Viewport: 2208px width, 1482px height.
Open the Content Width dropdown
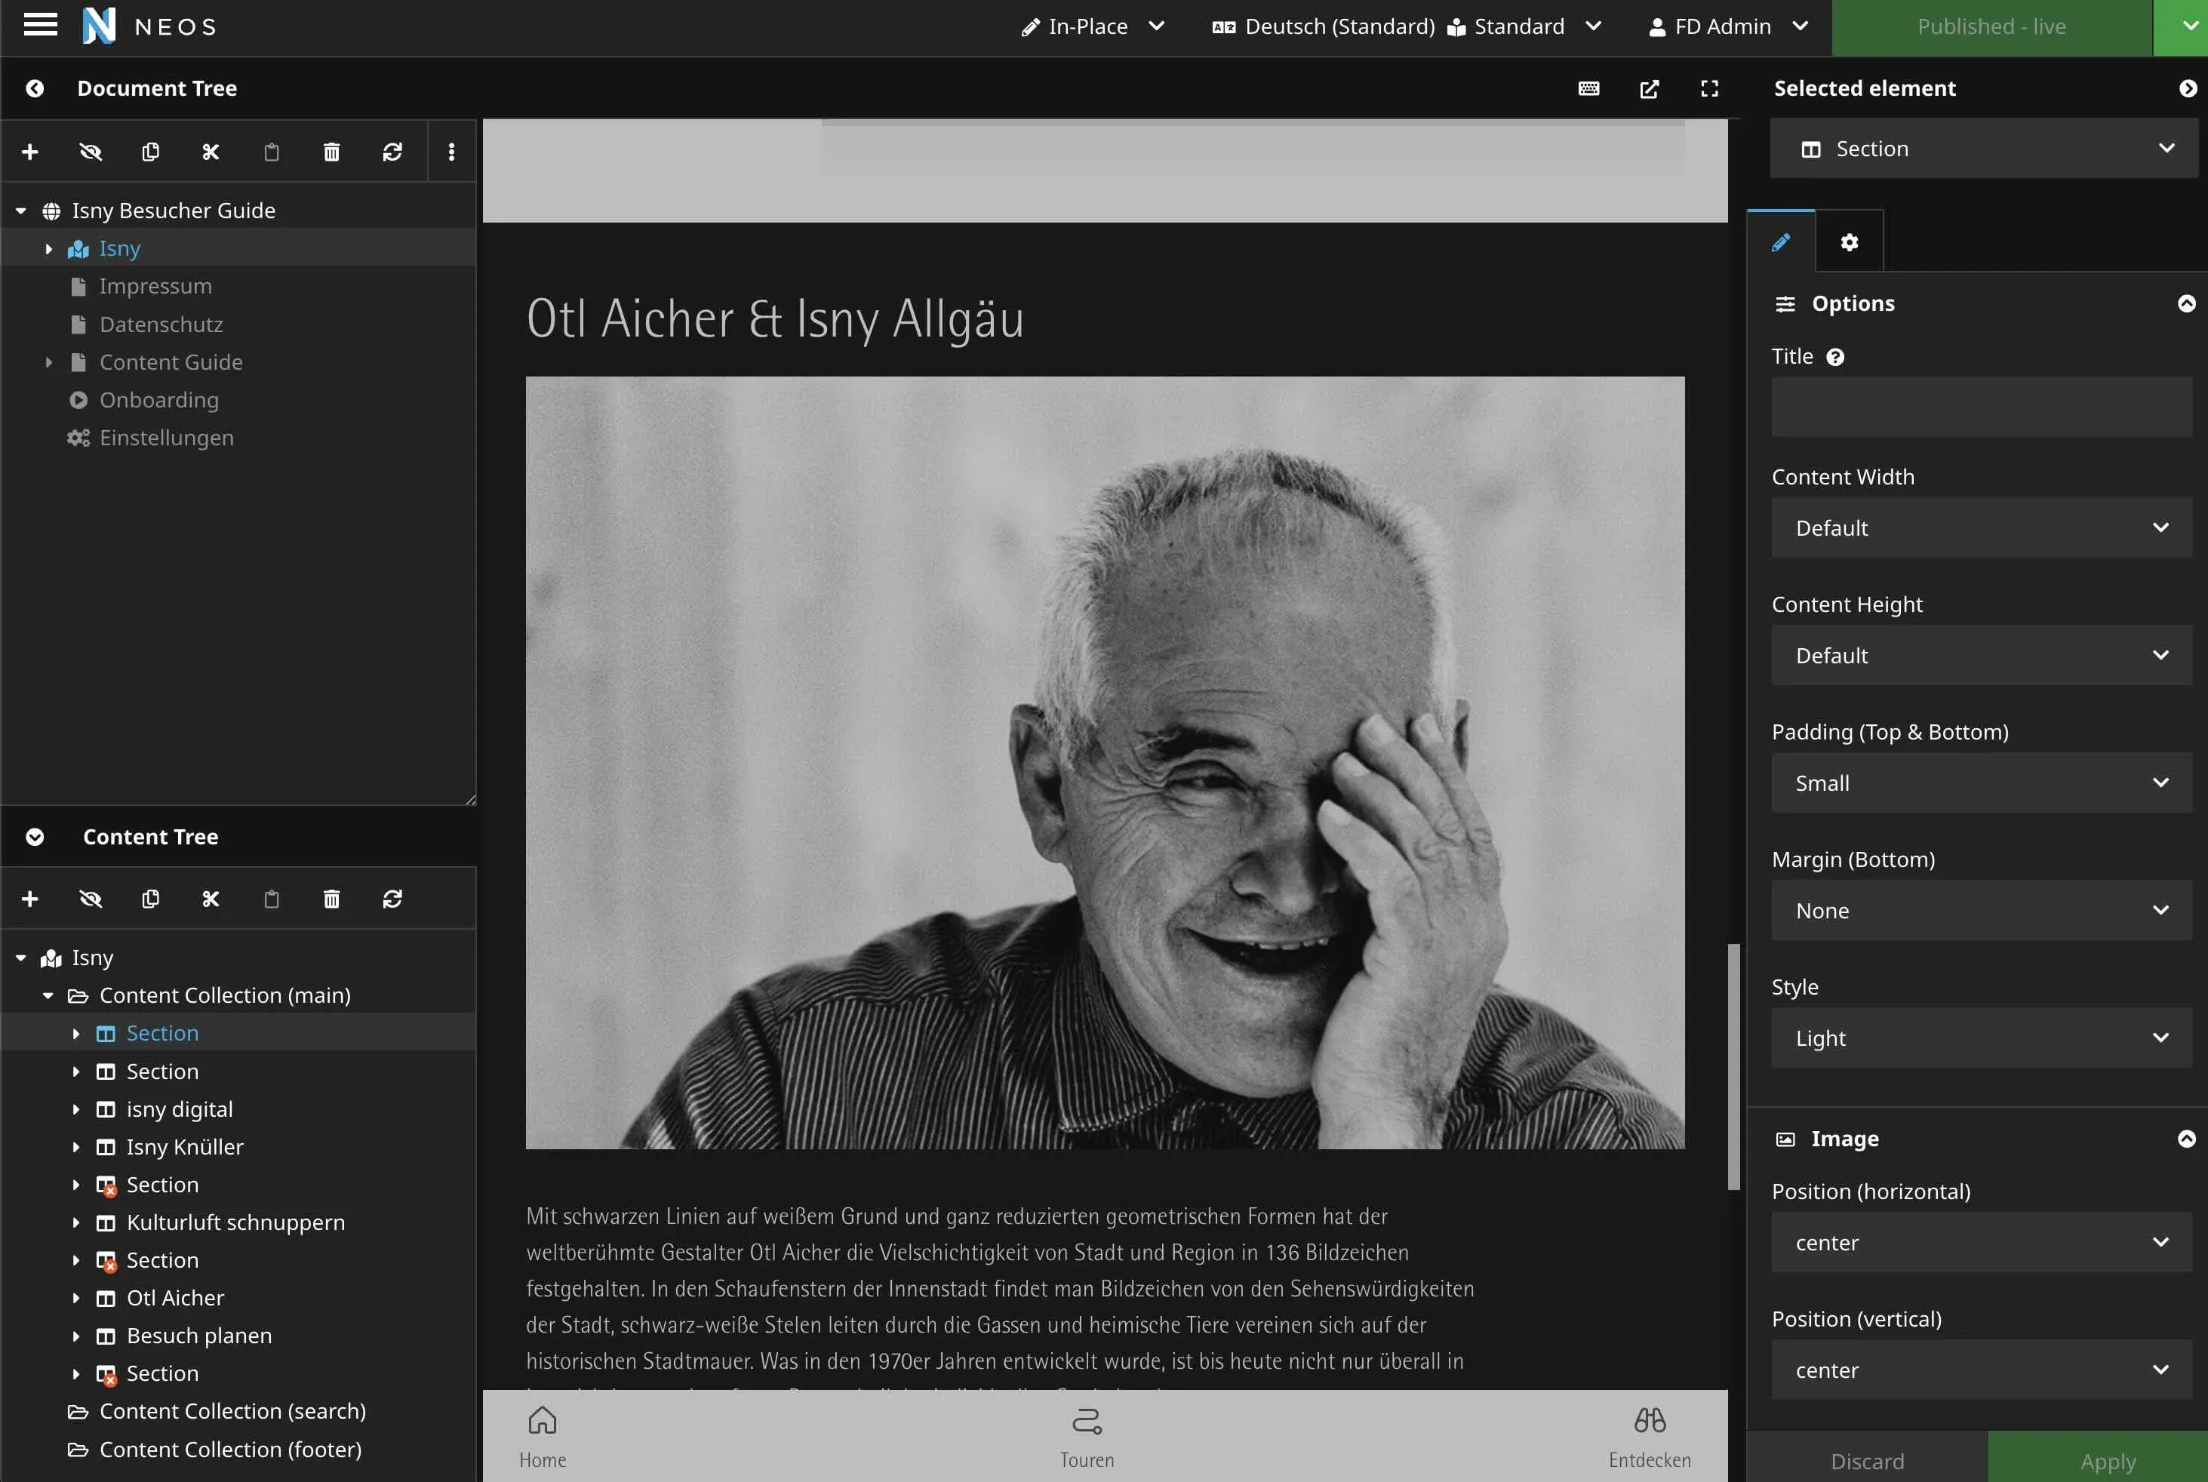[x=1981, y=527]
